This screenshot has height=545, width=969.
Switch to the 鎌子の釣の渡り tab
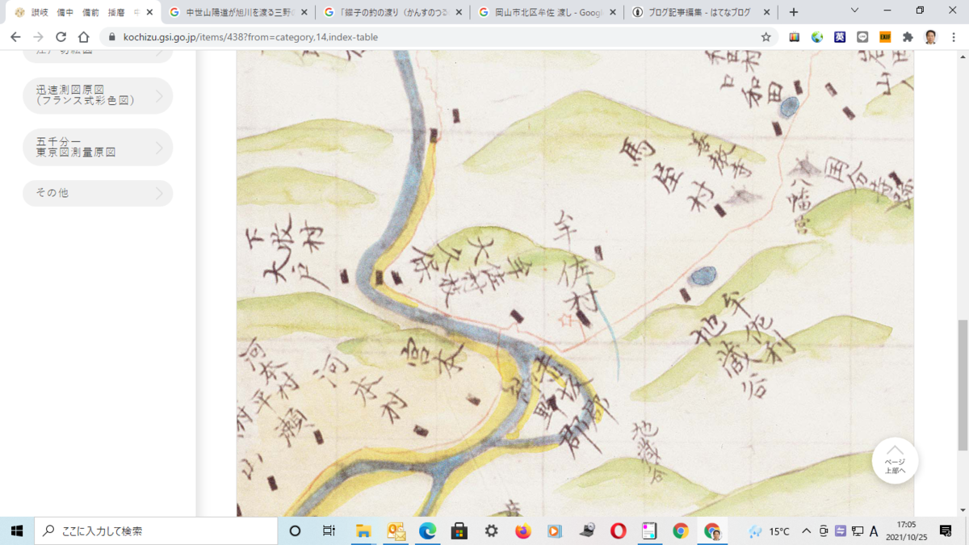tap(392, 12)
